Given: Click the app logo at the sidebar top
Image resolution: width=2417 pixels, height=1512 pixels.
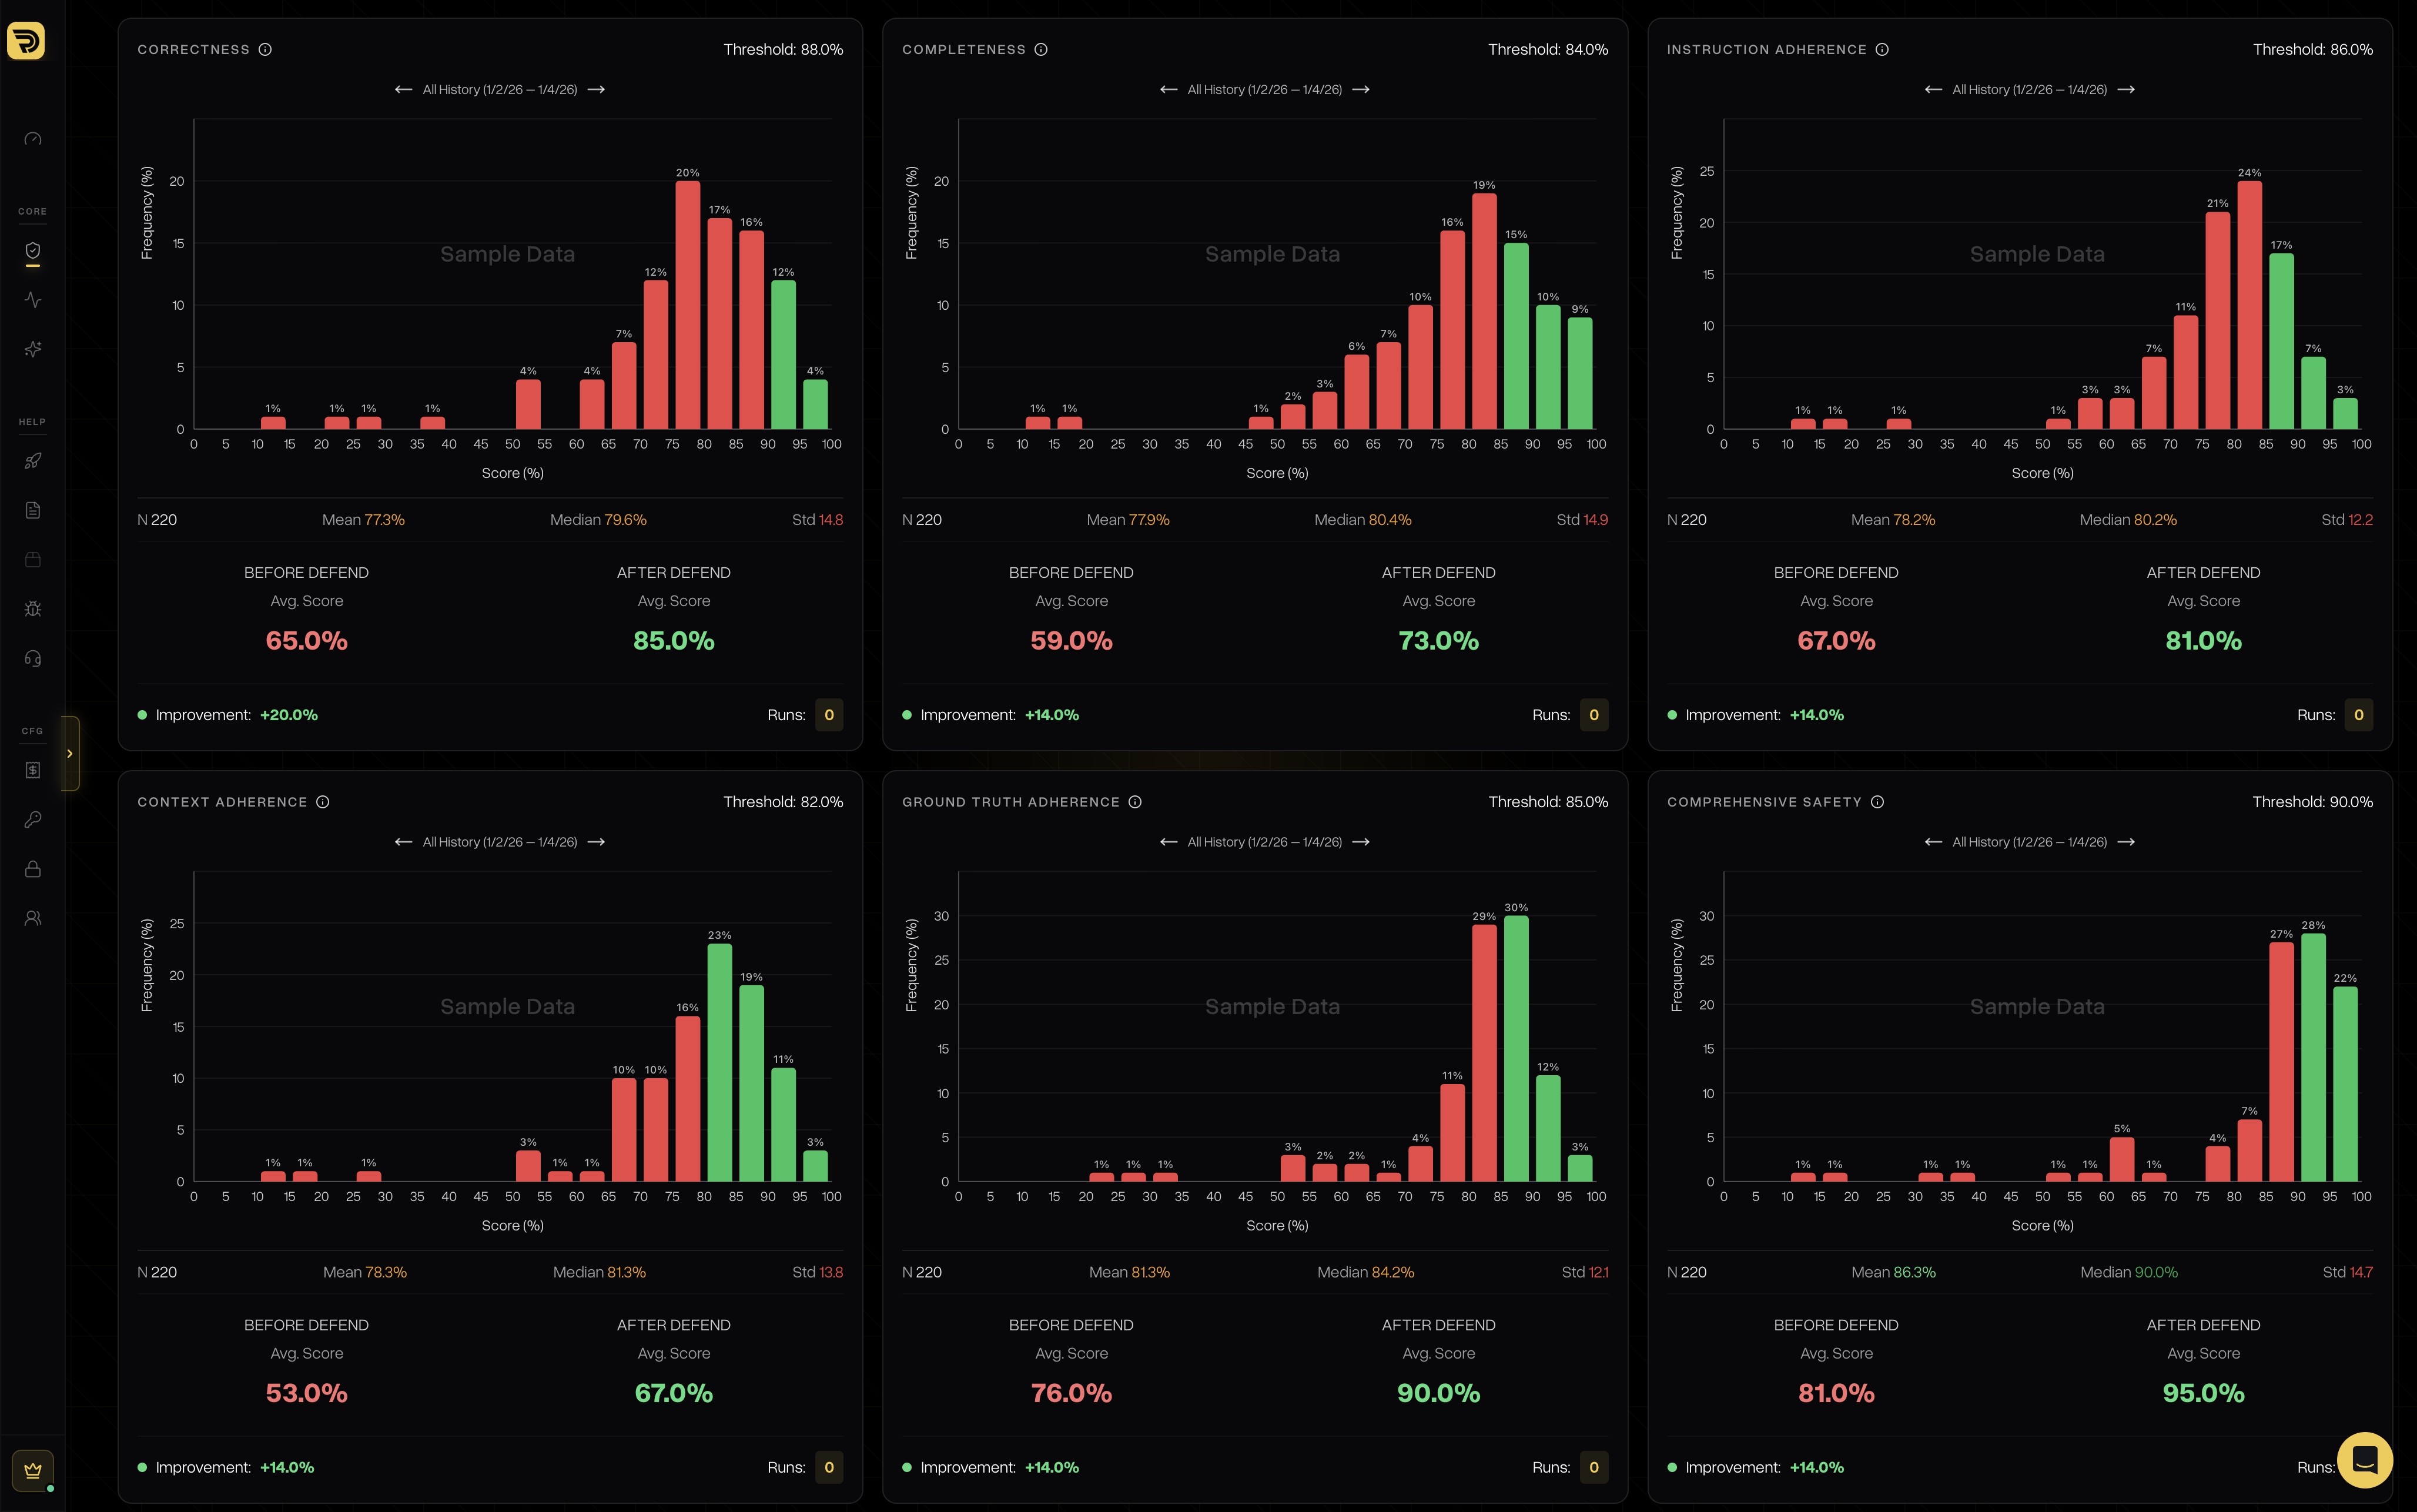Looking at the screenshot, I should pos(27,40).
